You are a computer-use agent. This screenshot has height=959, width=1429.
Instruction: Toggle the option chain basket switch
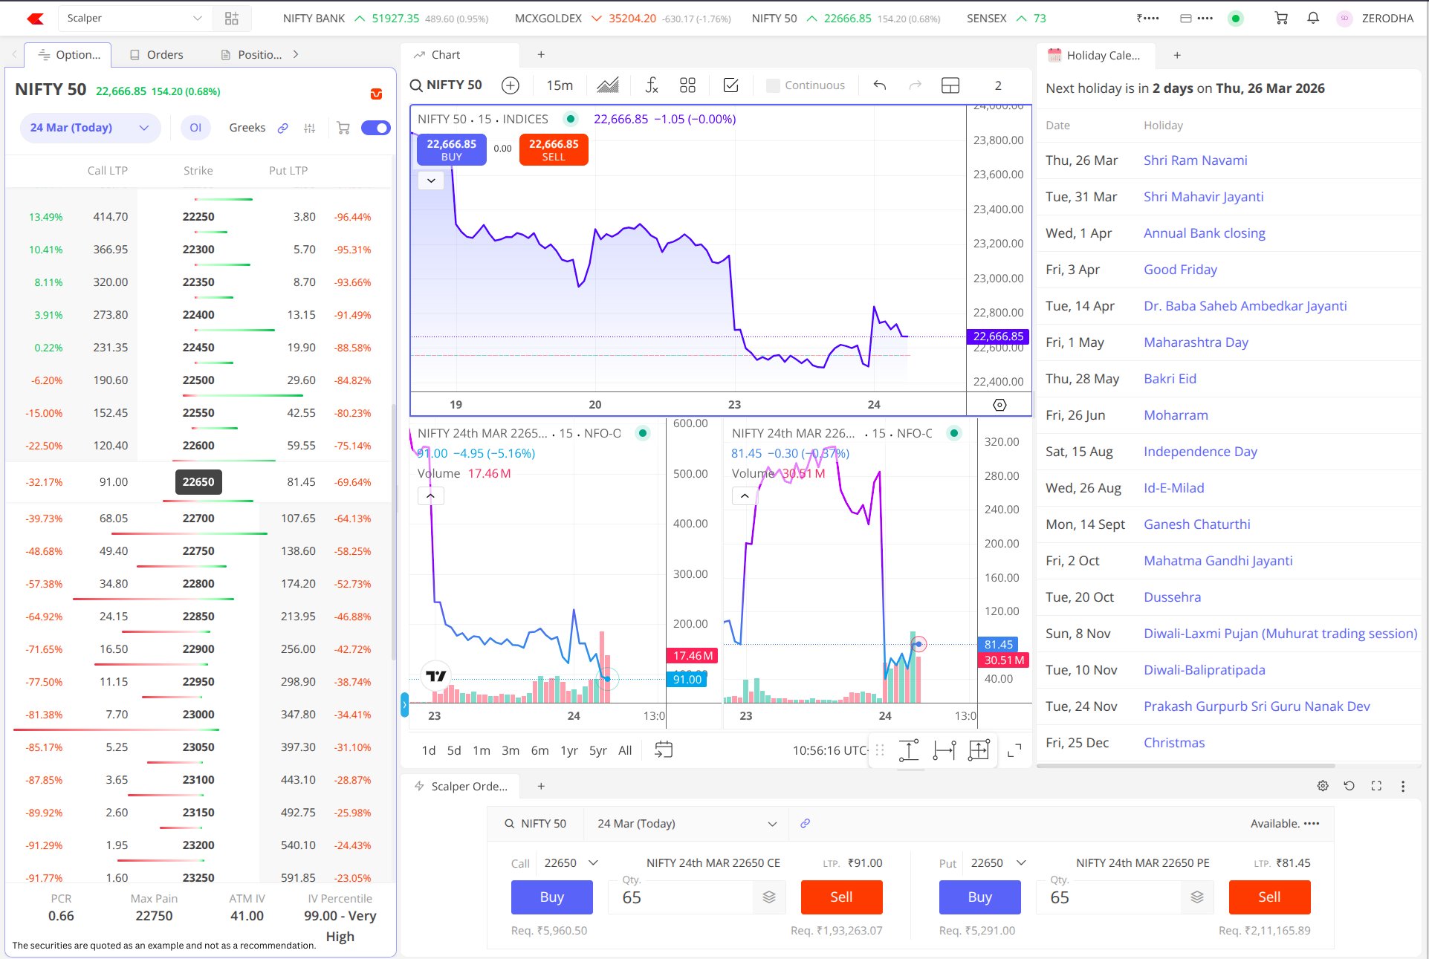[375, 128]
